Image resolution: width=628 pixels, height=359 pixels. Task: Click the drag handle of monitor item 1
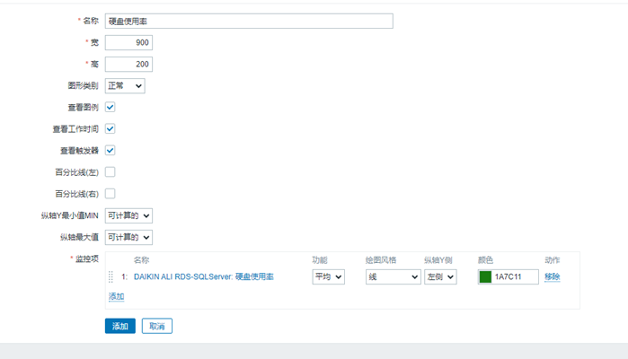tap(111, 277)
